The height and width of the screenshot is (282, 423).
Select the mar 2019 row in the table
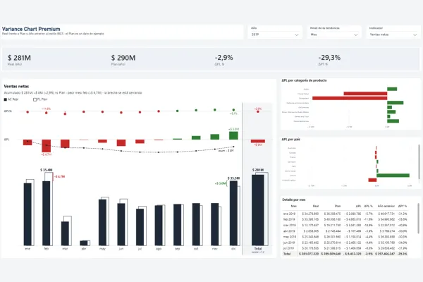(x=345, y=226)
